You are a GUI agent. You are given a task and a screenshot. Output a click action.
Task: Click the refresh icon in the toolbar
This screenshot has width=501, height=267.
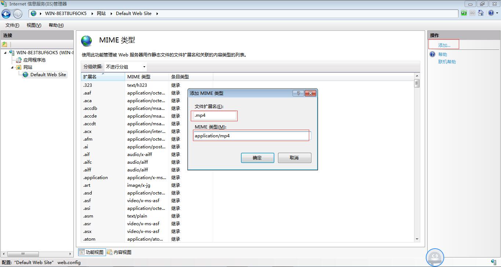click(463, 13)
